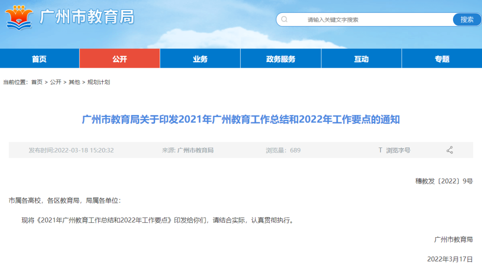
Task: Click 公开 in the breadcrumb trail
Action: (x=55, y=82)
